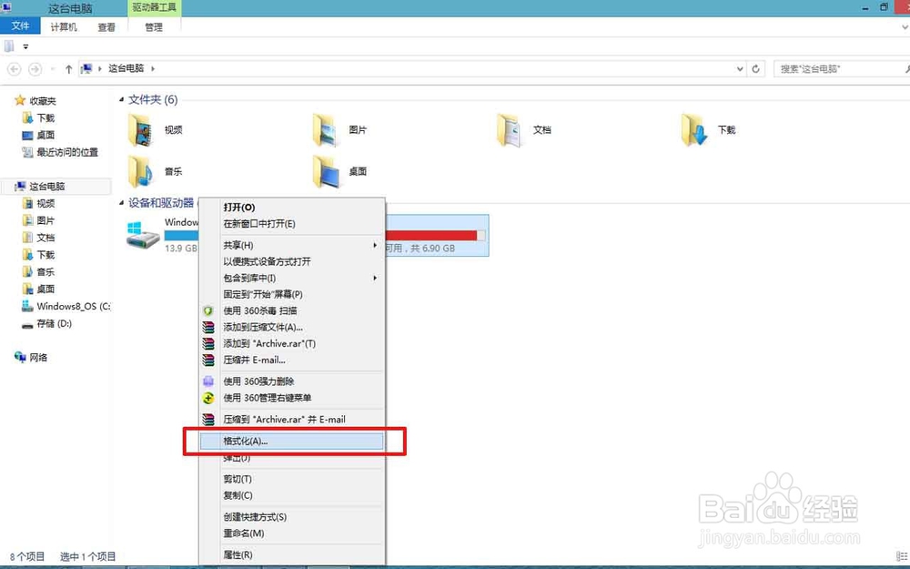Click the WinRAR icon beside 压缩并 E-mail
The height and width of the screenshot is (569, 910).
pos(208,360)
